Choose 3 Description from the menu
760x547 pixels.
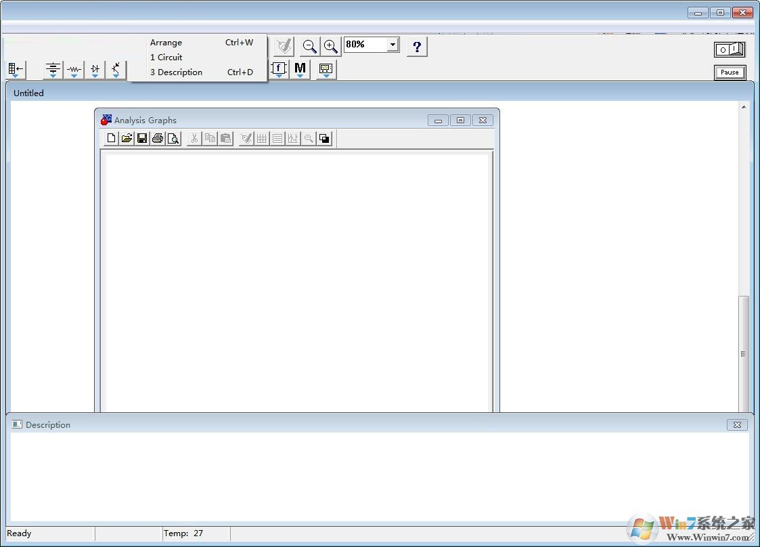click(176, 72)
